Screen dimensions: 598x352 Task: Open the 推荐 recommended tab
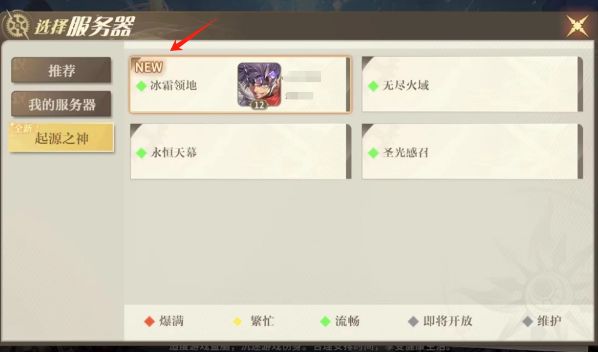61,70
